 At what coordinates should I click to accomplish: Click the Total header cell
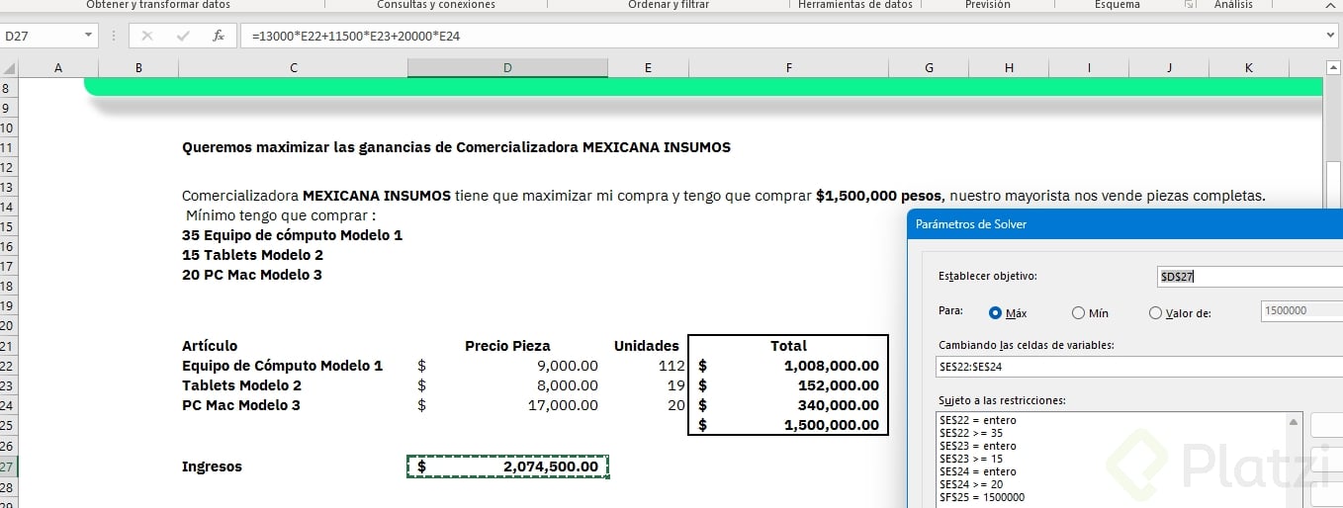point(788,346)
